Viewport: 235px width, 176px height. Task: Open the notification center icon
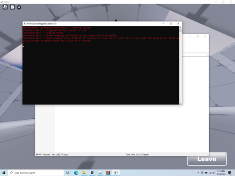(230, 173)
